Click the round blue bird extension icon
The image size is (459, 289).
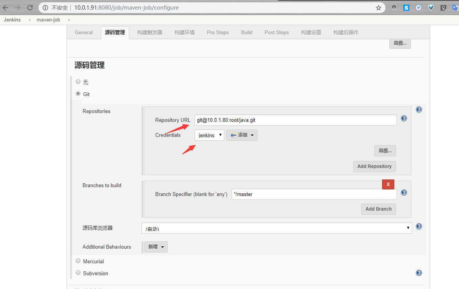[419, 8]
